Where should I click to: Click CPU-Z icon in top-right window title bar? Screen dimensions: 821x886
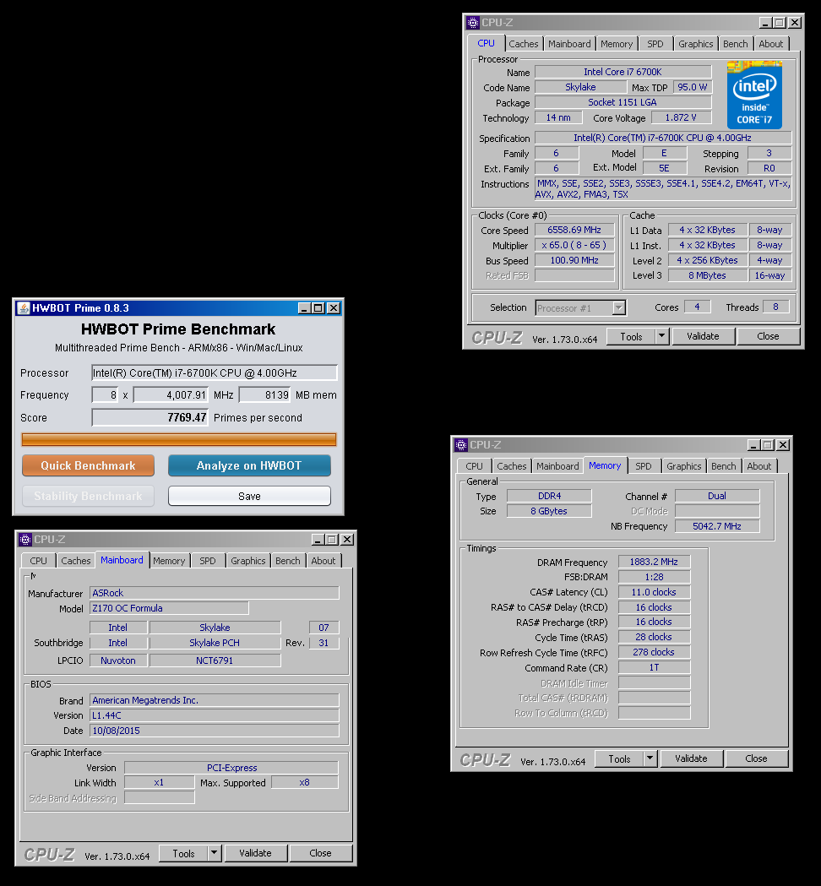click(473, 23)
